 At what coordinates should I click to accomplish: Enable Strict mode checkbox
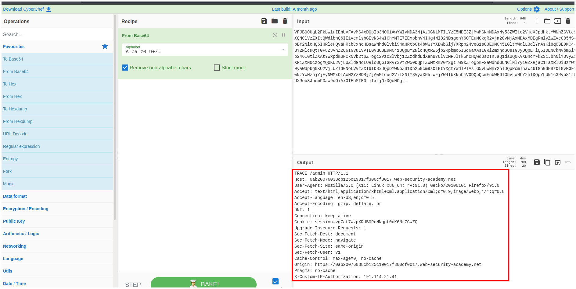tap(217, 68)
